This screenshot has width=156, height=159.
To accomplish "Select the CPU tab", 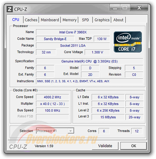I will 15,19.
